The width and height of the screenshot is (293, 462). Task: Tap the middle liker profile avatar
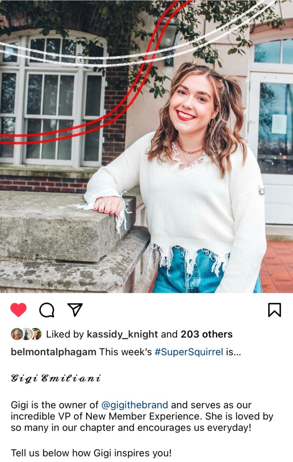27,334
